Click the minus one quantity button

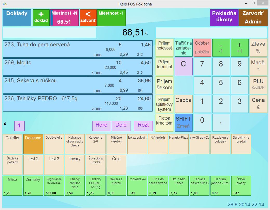click(221, 48)
